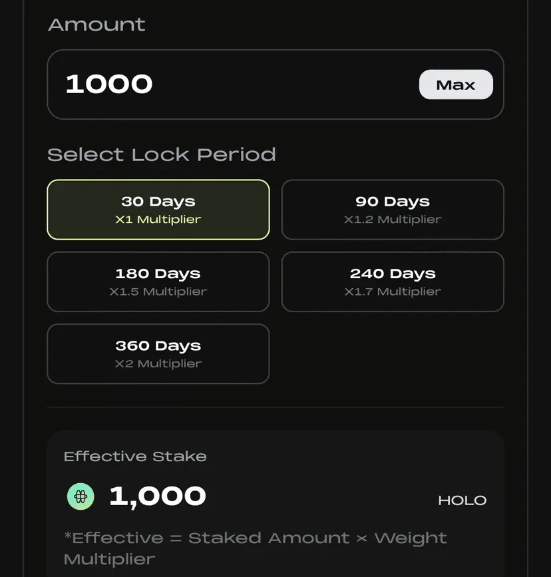Click the divider line above Effective Stake
This screenshot has height=577, width=551.
click(275, 407)
